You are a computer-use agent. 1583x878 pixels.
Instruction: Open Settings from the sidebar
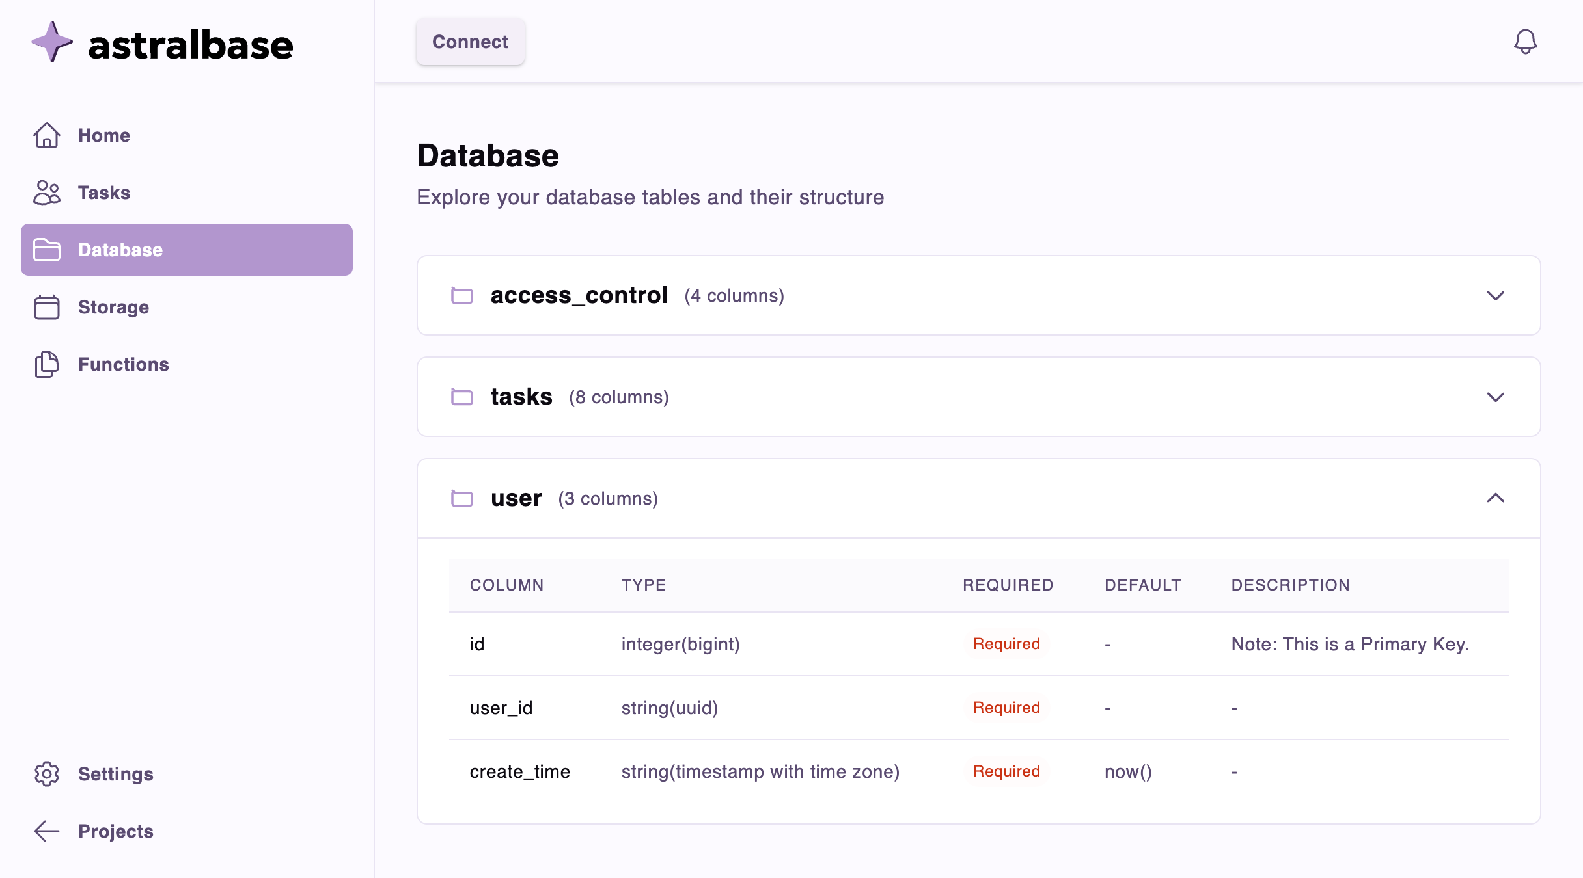coord(115,774)
